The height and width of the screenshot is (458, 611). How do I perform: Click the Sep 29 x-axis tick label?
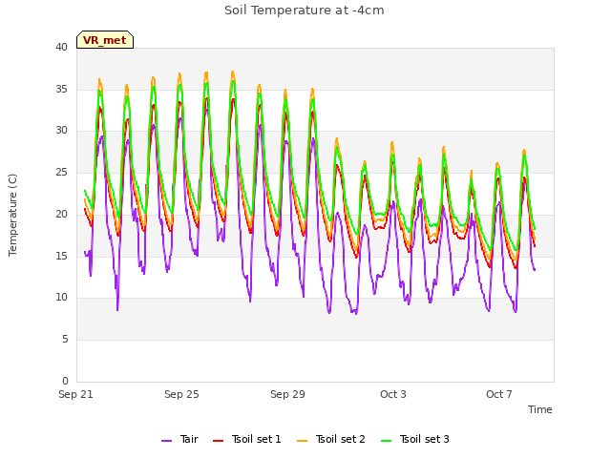287,394
